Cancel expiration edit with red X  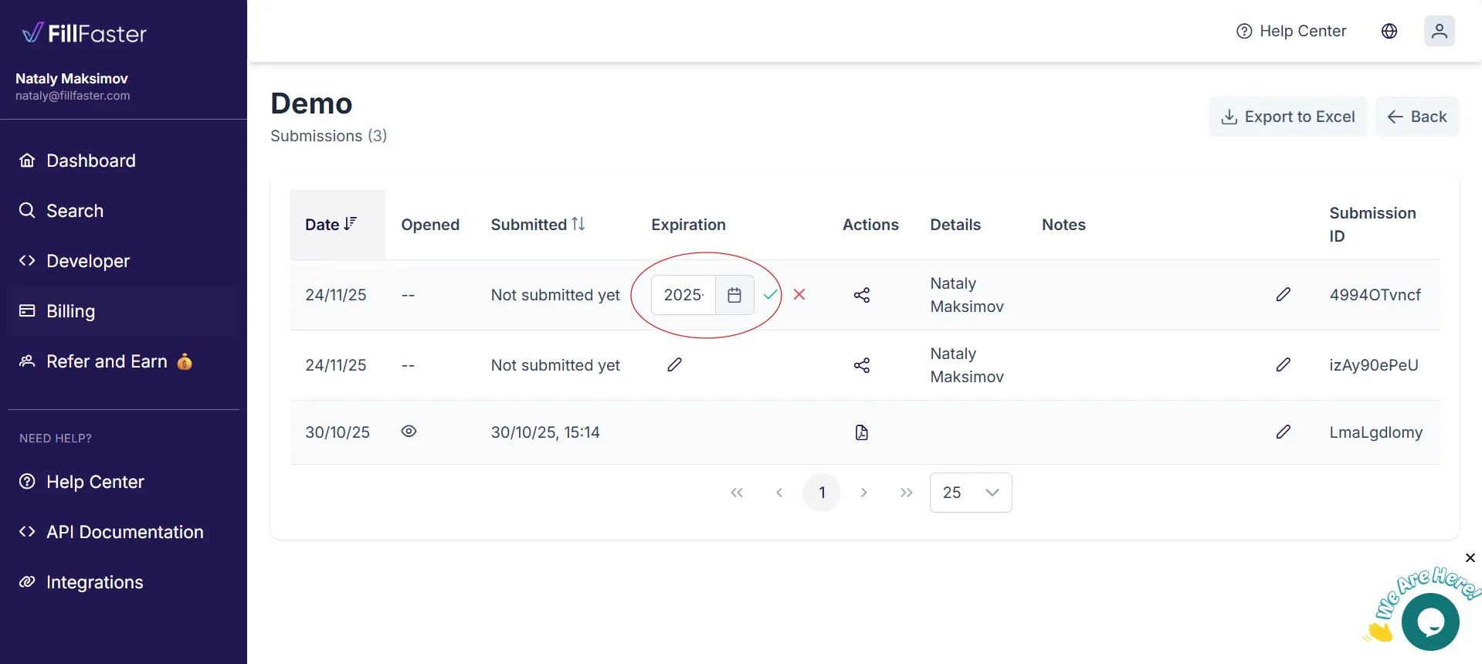click(x=799, y=295)
